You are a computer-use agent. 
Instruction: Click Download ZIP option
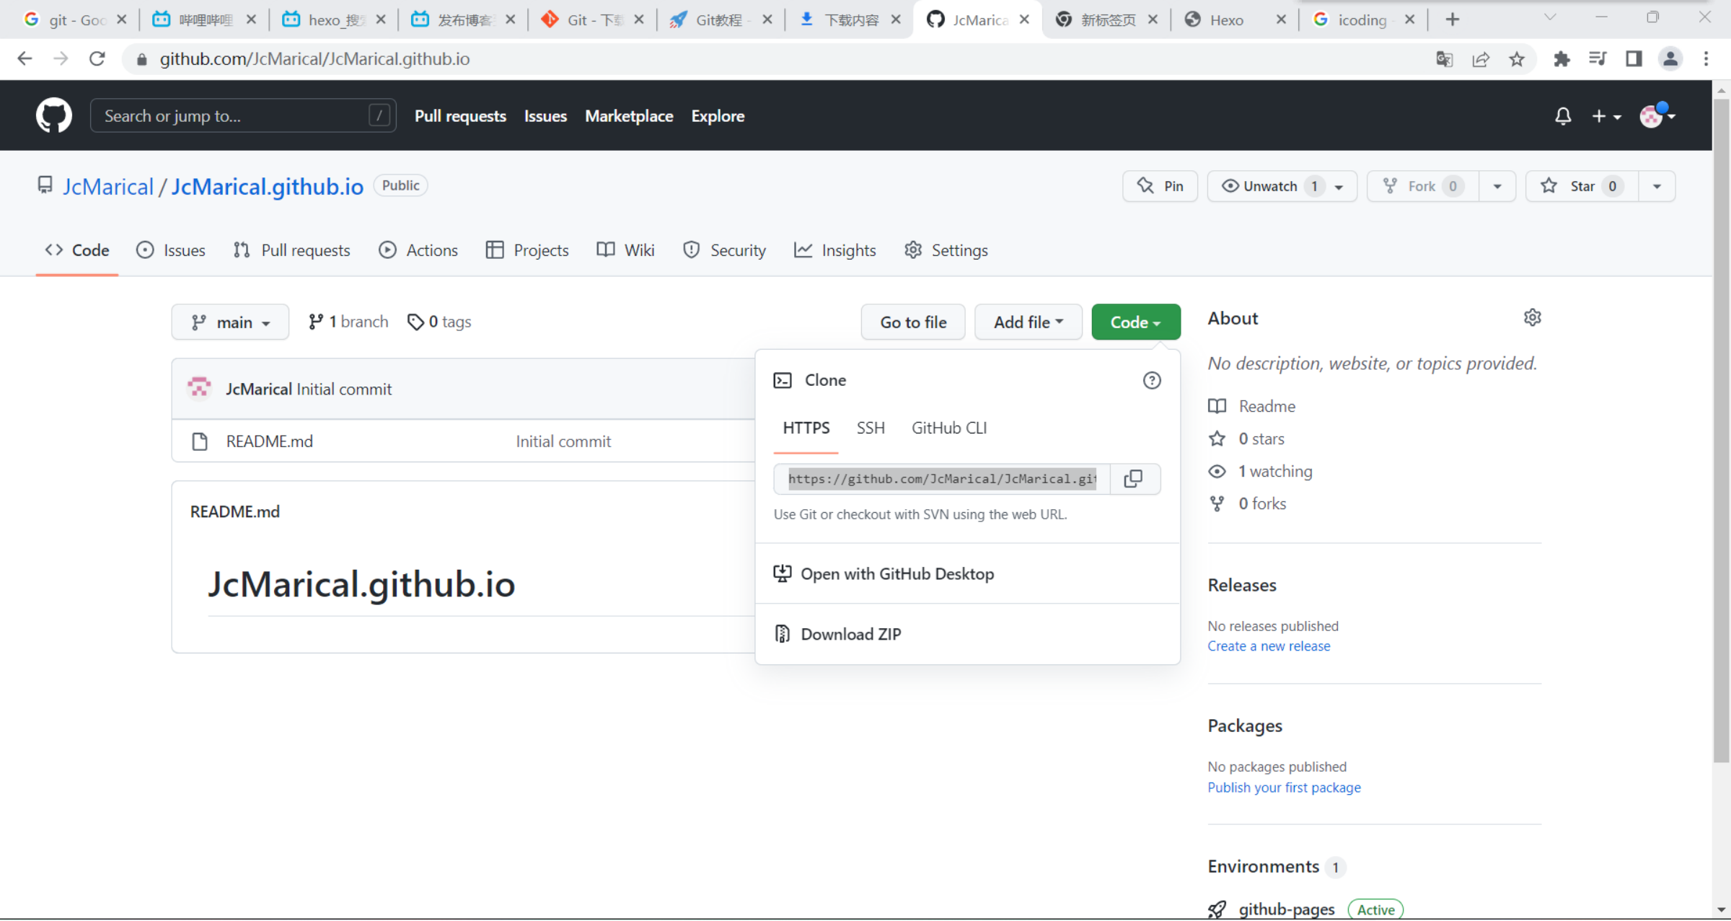[850, 634]
